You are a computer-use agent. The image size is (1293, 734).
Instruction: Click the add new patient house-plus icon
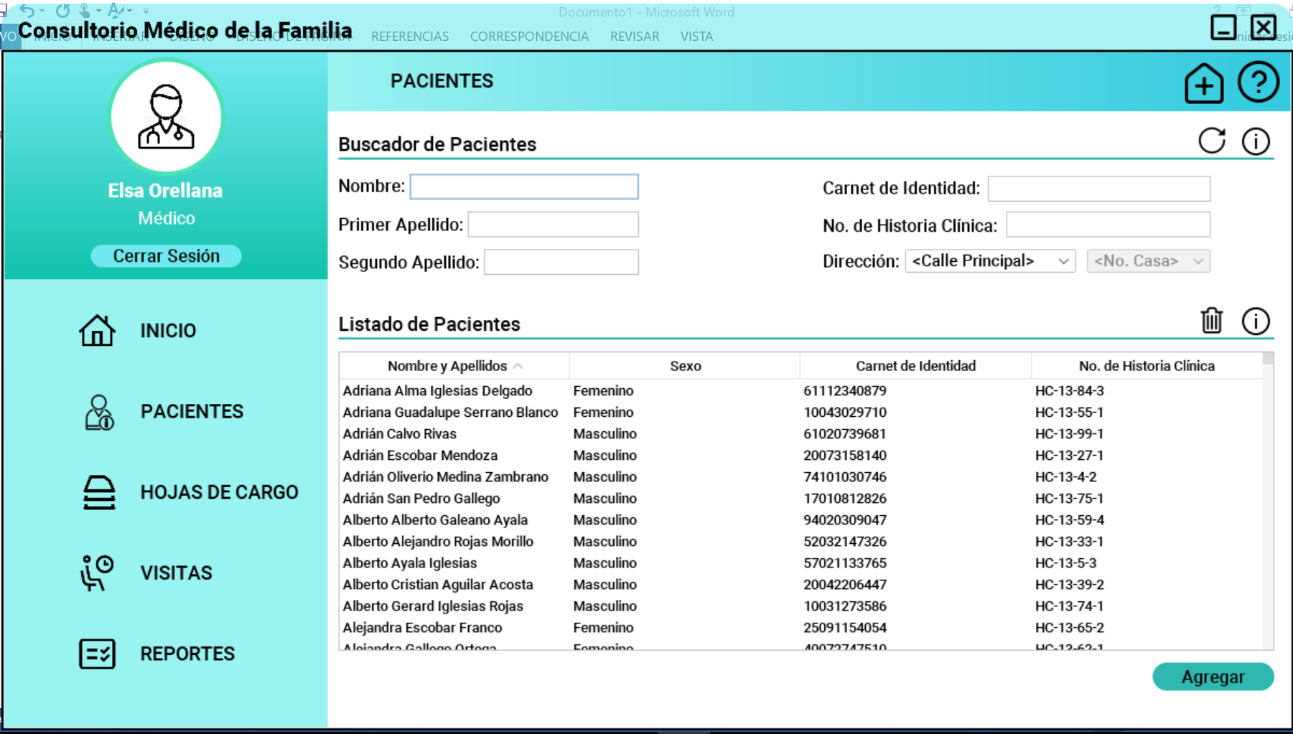pos(1204,83)
